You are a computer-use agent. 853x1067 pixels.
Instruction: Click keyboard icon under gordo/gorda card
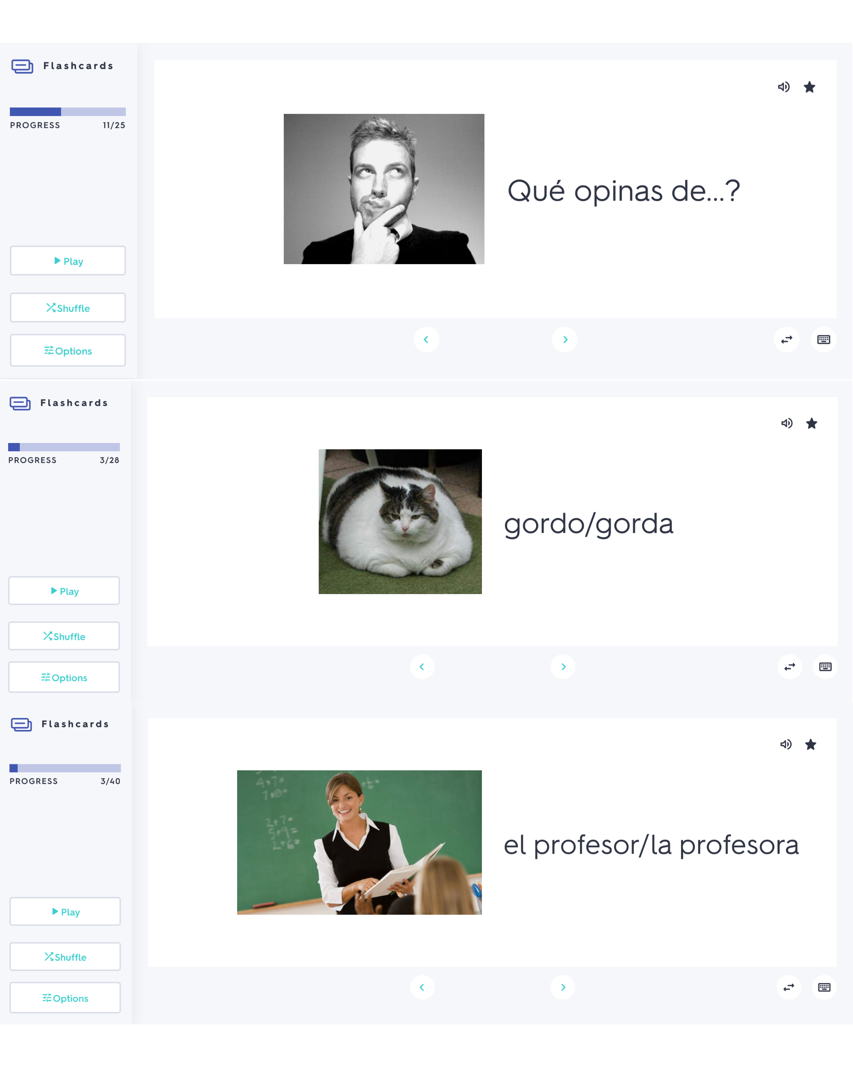coord(825,667)
